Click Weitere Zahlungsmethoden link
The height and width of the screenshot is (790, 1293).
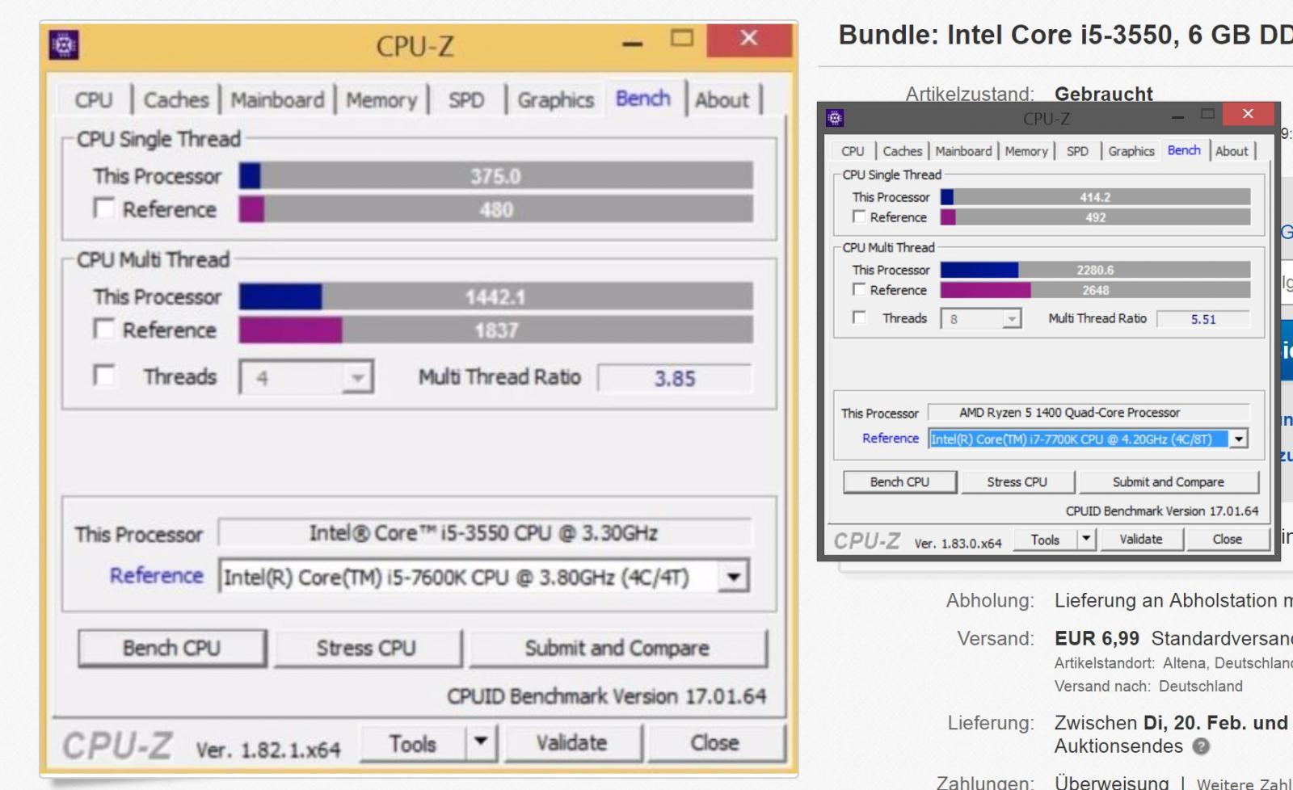point(1245,783)
